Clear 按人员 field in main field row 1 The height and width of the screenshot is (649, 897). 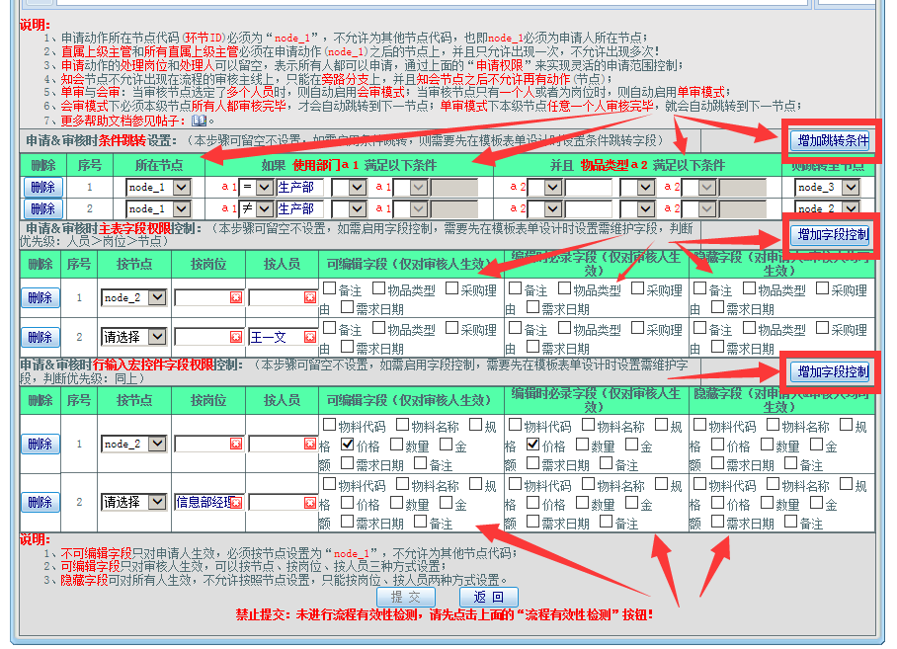tap(310, 297)
